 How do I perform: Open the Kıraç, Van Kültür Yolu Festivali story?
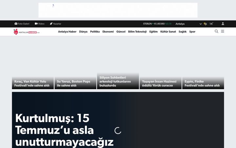(33, 83)
